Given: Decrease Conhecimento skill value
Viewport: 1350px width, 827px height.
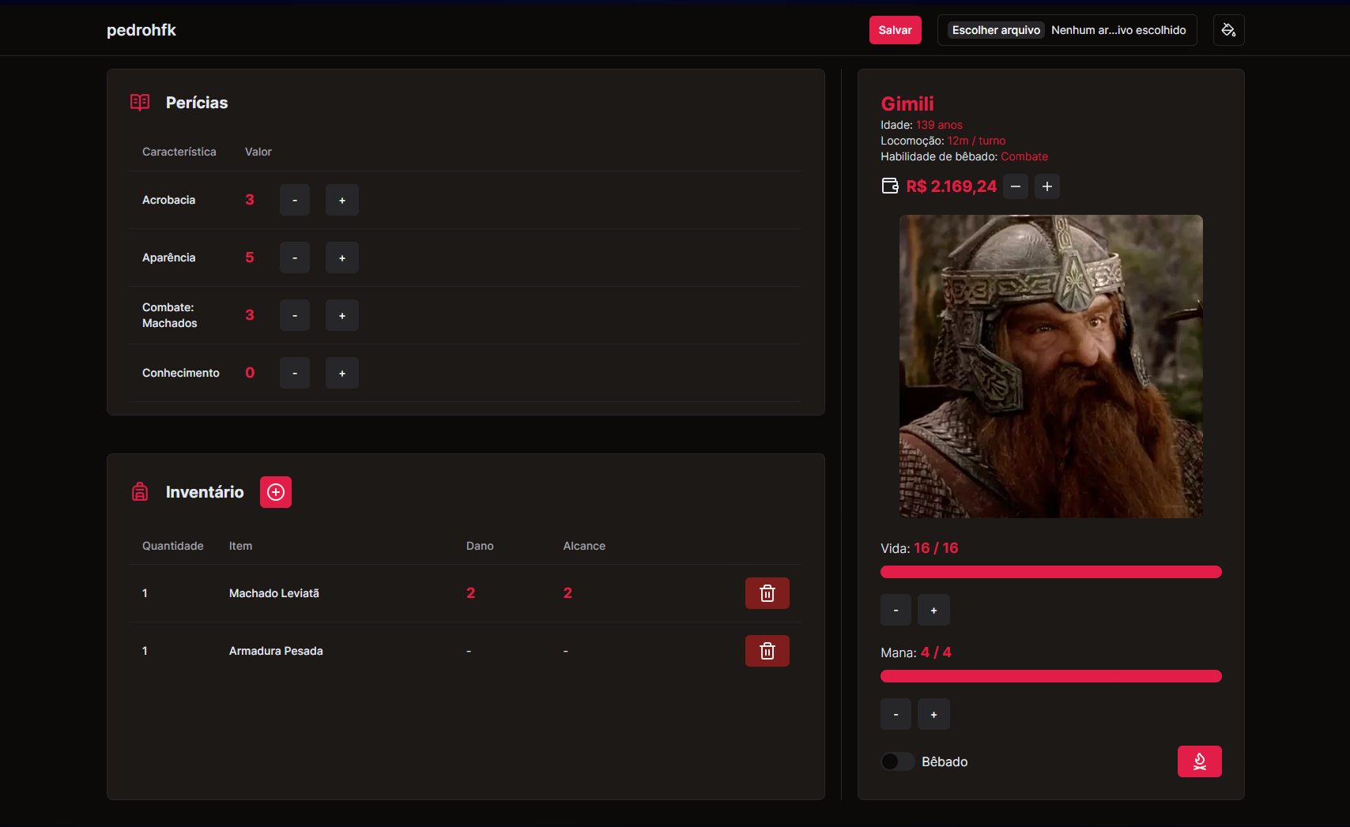Looking at the screenshot, I should (x=295, y=373).
